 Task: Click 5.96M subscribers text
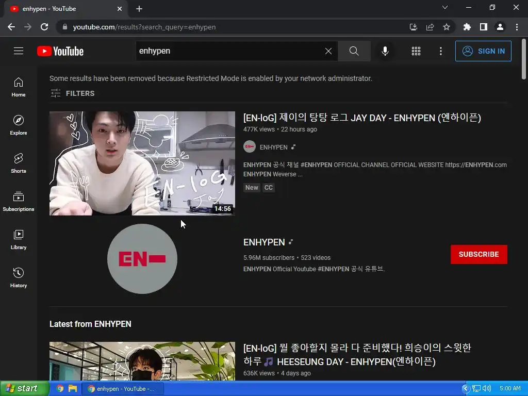click(x=269, y=258)
